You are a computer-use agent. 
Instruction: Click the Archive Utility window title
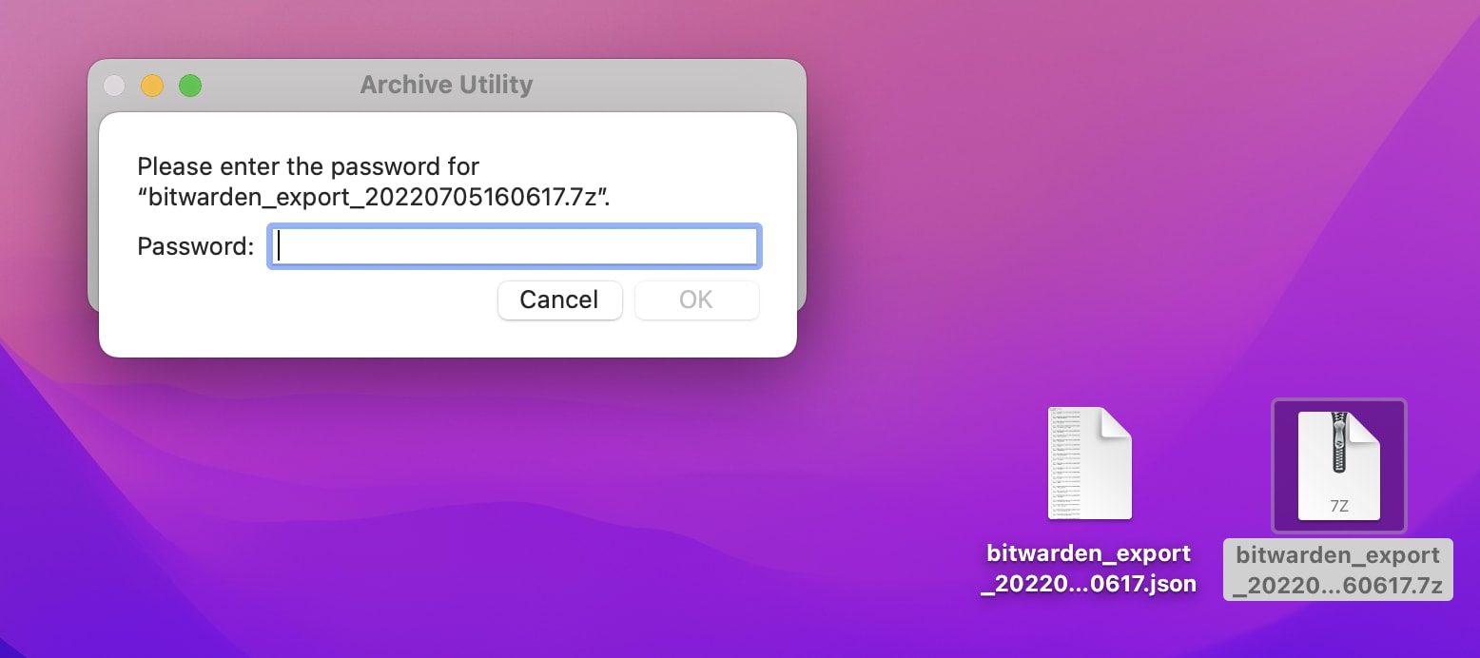pos(446,85)
